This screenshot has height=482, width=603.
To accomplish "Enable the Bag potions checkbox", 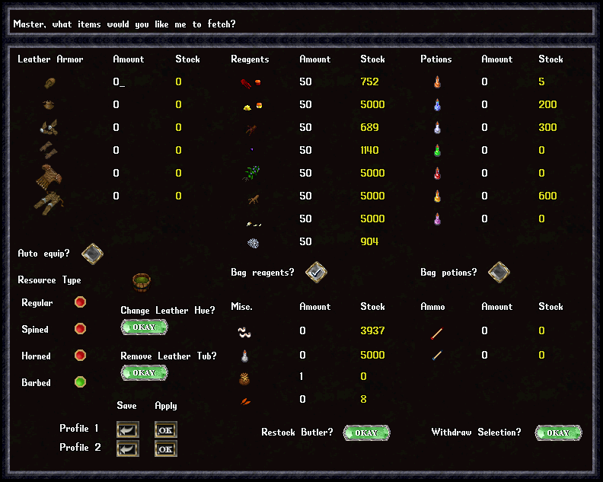I will coord(499,273).
